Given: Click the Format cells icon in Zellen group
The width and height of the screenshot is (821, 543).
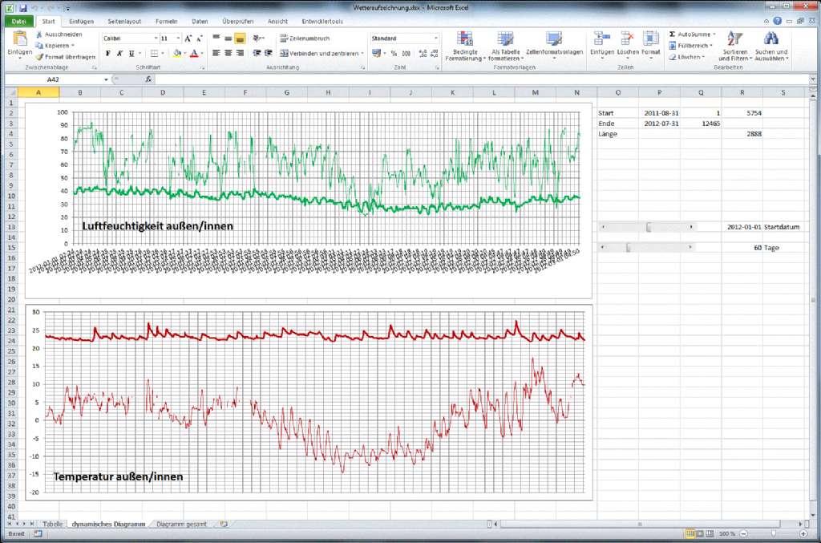Looking at the screenshot, I should (x=650, y=38).
